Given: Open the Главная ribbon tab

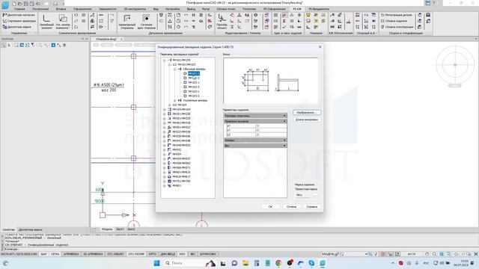Looking at the screenshot, I should (19, 9).
